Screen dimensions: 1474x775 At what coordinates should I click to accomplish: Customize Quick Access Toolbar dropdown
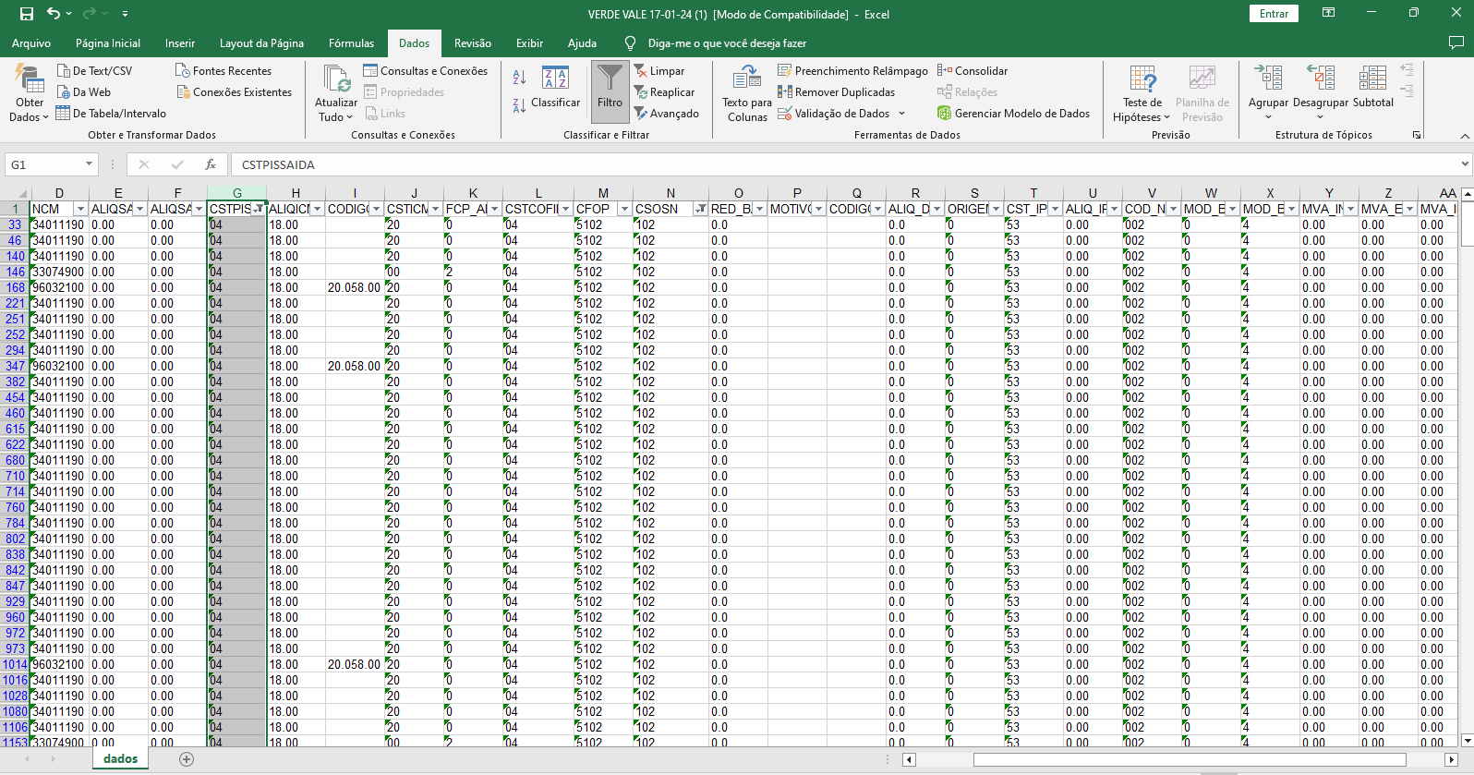(125, 14)
